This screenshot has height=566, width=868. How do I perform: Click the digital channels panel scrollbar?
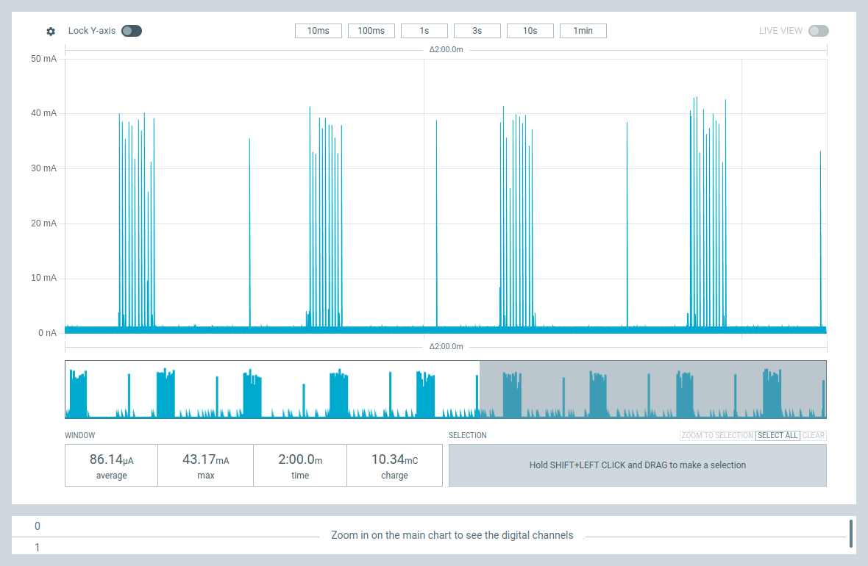pos(851,534)
